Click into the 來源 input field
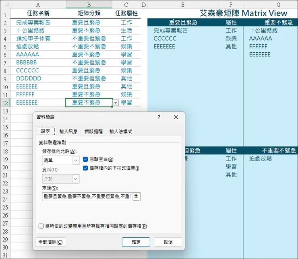Screen dimensions: 298x259 point(87,196)
